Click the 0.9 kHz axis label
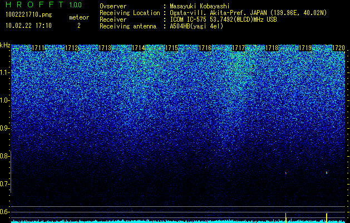350x223 pixels. point(4,128)
